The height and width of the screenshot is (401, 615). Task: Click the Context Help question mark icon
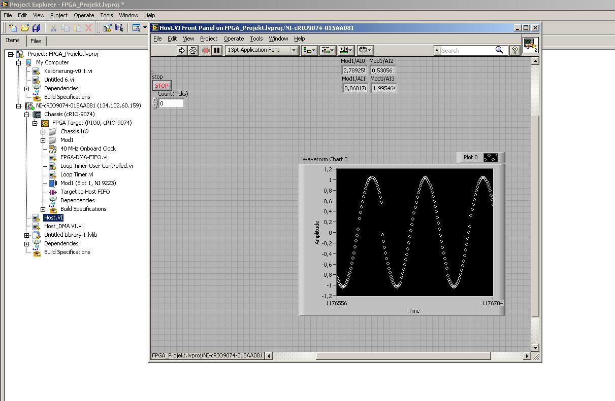514,50
